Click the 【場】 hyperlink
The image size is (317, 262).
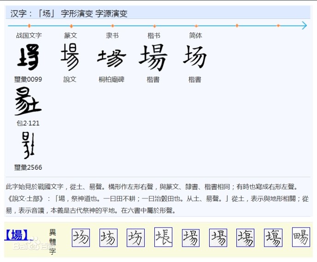pyautogui.click(x=18, y=235)
